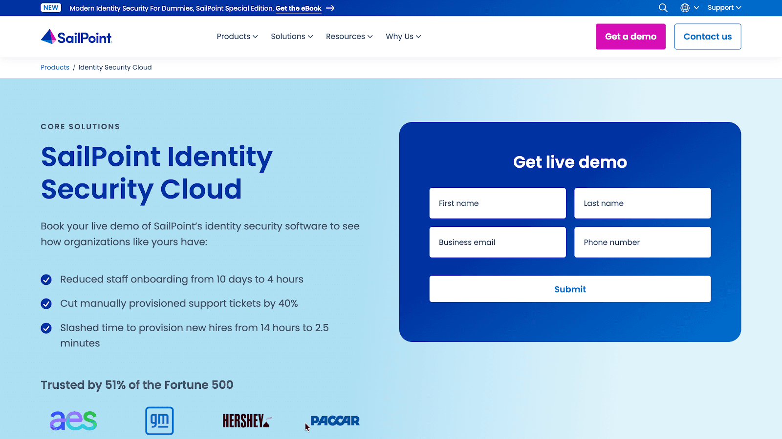Image resolution: width=782 pixels, height=439 pixels.
Task: Open the Why Us menu
Action: tap(403, 36)
